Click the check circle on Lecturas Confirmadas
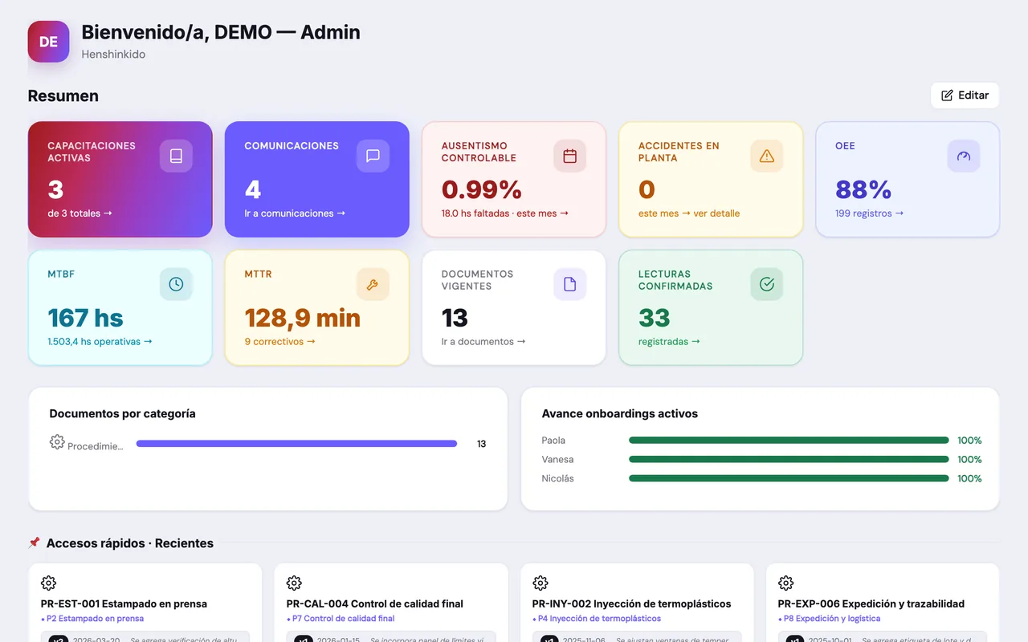The width and height of the screenshot is (1028, 642). pyautogui.click(x=766, y=284)
